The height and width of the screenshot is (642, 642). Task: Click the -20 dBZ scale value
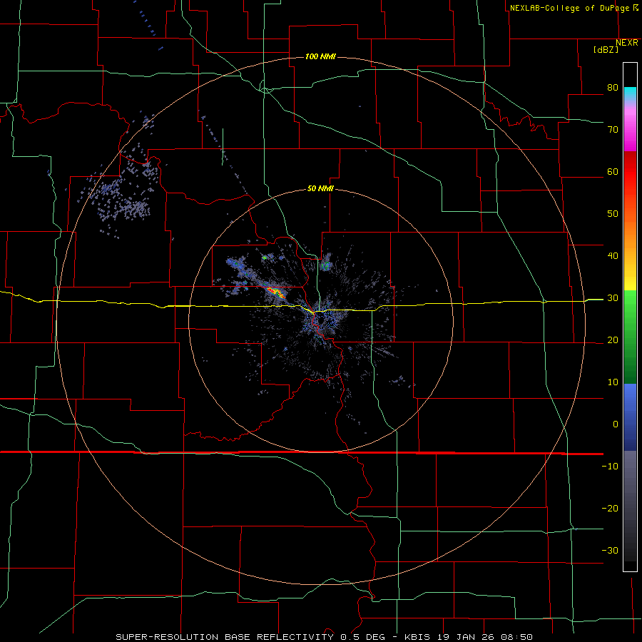[610, 509]
